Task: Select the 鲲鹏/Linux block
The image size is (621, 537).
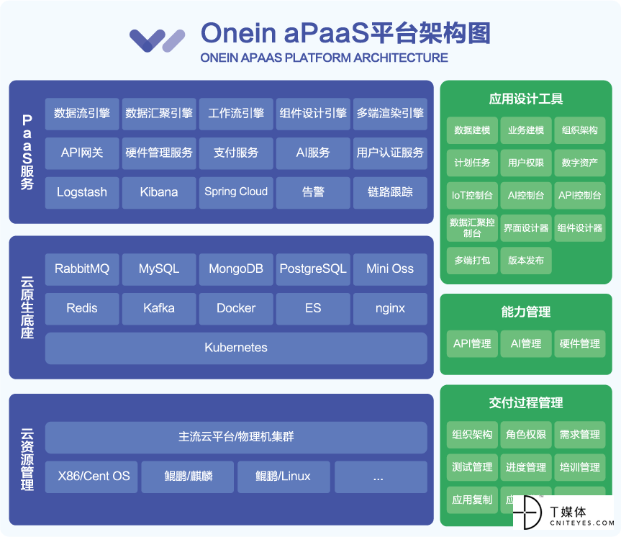Action: [284, 477]
